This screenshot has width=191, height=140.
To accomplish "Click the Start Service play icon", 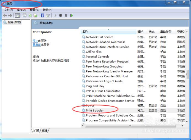I will point(55,15).
